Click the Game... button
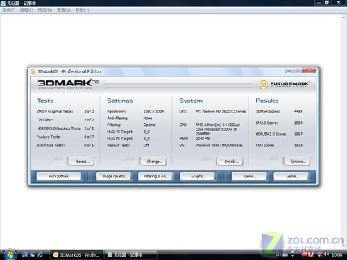347x260 pixels. point(291,176)
